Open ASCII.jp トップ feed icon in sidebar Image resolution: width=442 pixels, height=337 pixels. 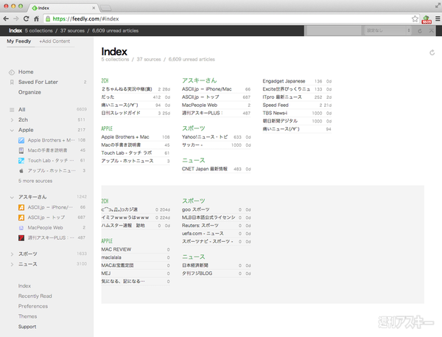[x=21, y=218]
